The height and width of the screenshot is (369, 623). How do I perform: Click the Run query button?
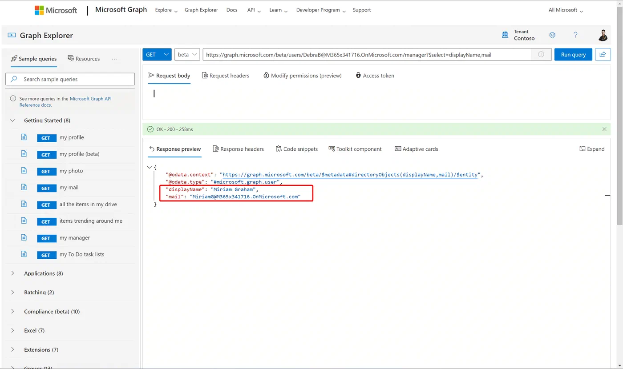[573, 55]
